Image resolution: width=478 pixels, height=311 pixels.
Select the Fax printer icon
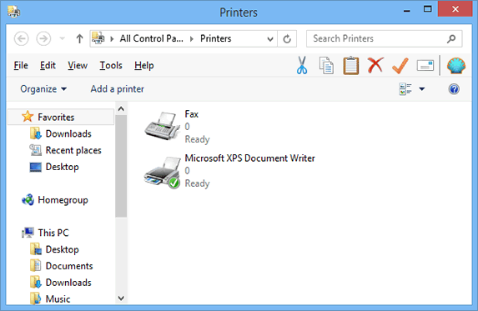tap(163, 126)
